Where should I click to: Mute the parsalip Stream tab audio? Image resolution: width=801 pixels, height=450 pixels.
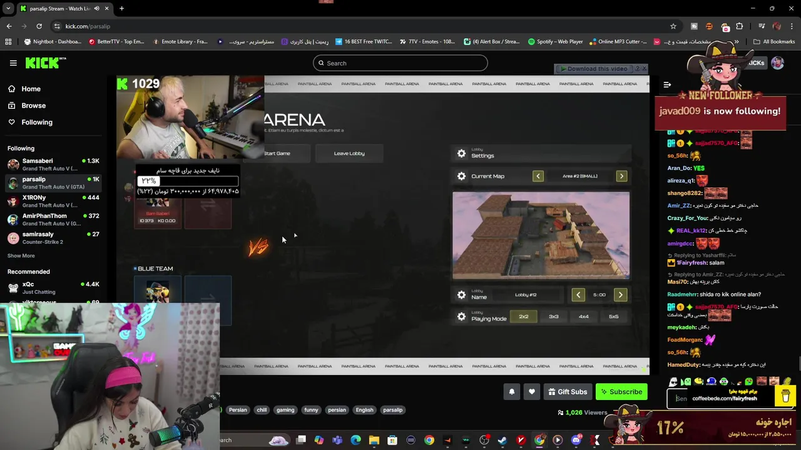point(96,9)
